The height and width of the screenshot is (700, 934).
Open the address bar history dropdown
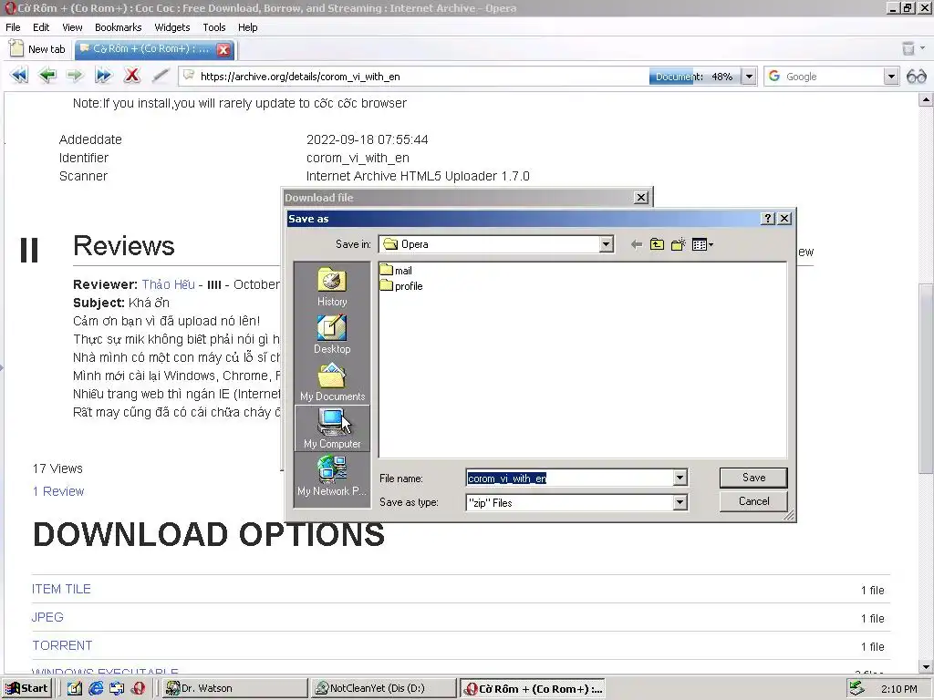click(749, 77)
